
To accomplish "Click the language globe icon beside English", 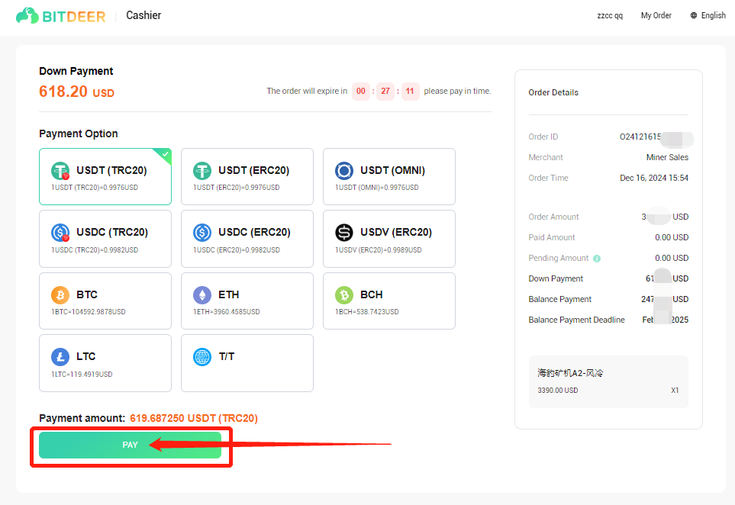I will point(694,15).
